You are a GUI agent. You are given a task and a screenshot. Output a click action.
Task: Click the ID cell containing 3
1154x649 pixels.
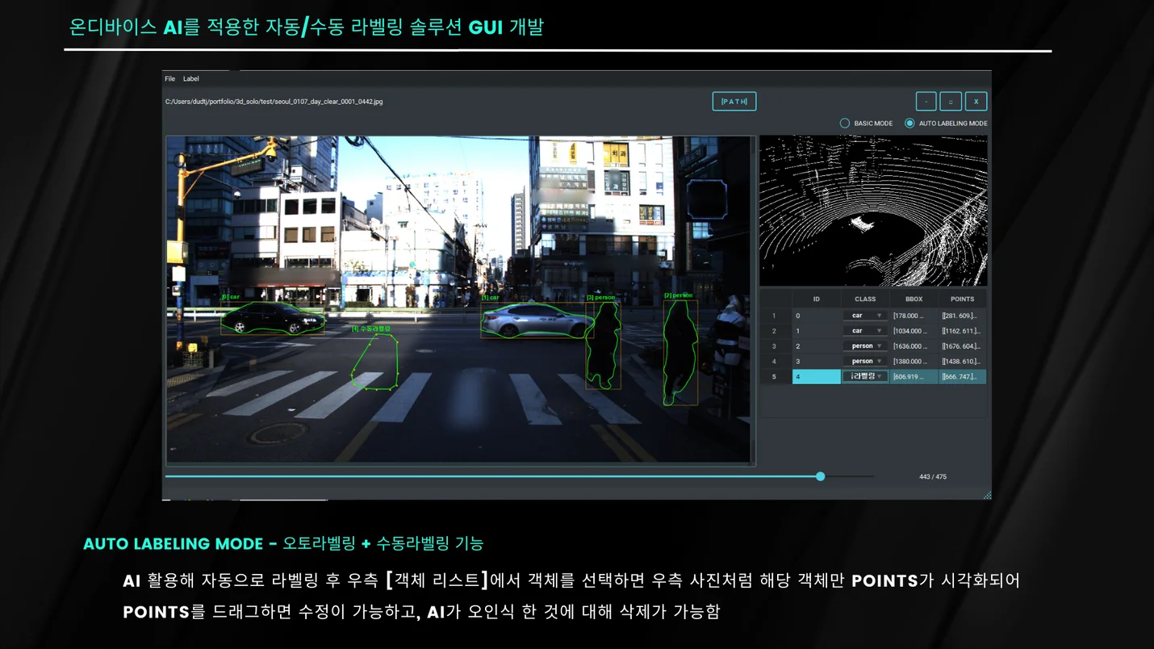tap(816, 362)
